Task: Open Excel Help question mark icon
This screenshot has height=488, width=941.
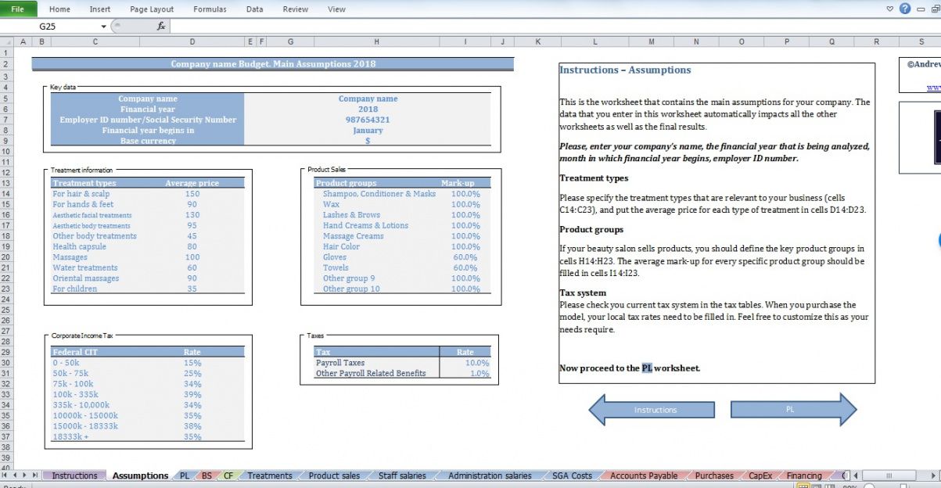Action: (x=905, y=9)
